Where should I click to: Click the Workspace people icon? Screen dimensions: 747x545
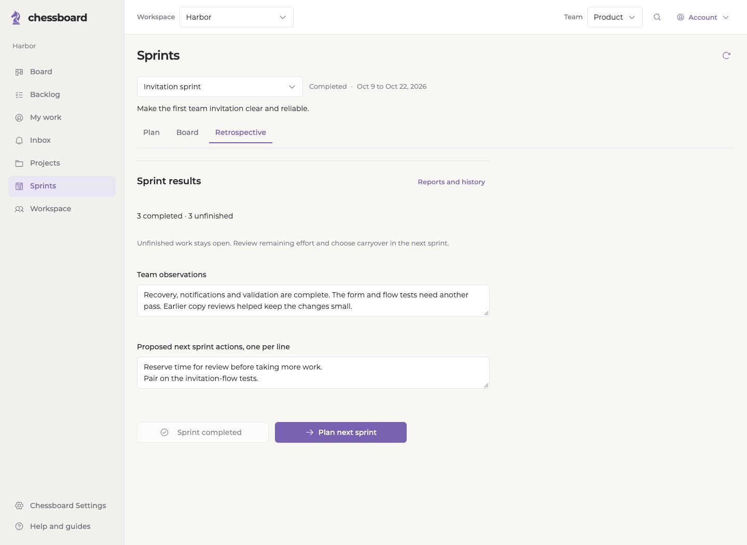[19, 209]
